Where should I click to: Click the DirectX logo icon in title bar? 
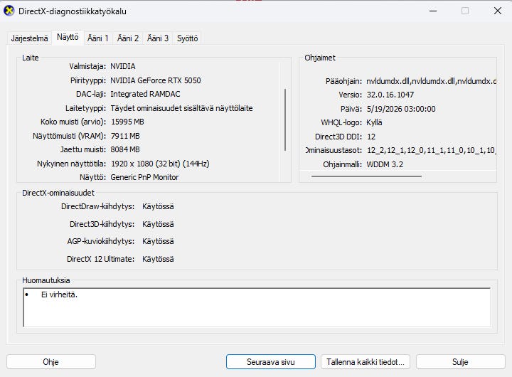9,11
